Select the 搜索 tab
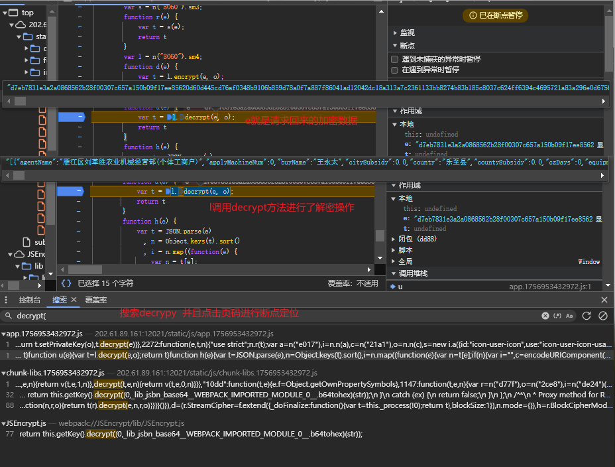This screenshot has height=467, width=615. (x=59, y=300)
